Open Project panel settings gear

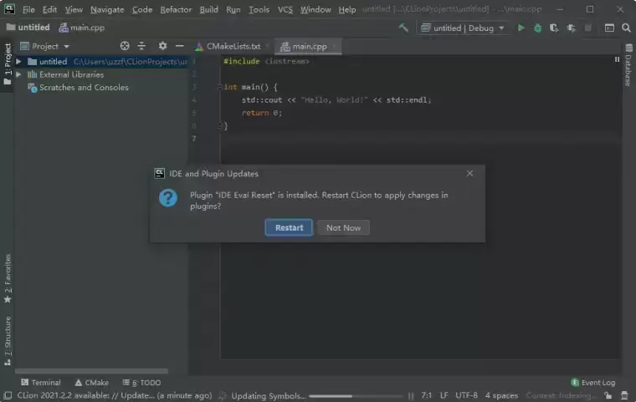(162, 46)
